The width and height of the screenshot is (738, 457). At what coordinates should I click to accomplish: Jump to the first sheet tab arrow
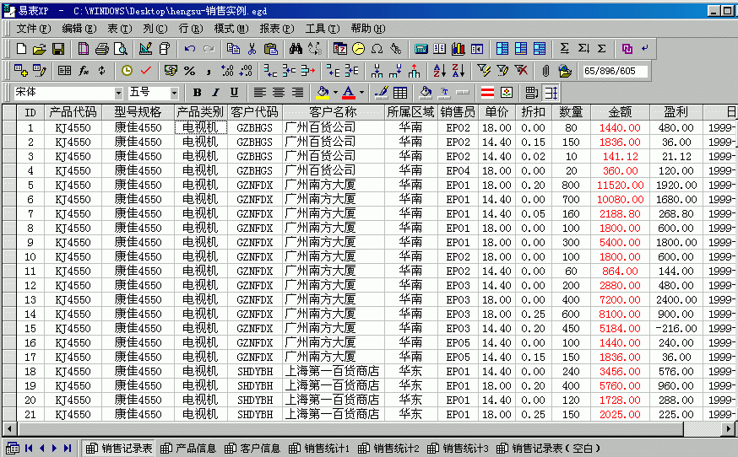click(x=29, y=448)
